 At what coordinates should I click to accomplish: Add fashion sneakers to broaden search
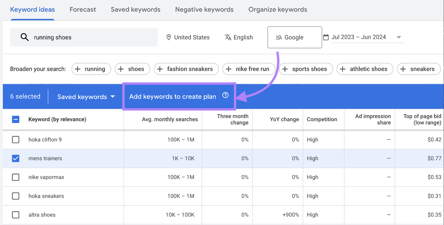pyautogui.click(x=186, y=69)
